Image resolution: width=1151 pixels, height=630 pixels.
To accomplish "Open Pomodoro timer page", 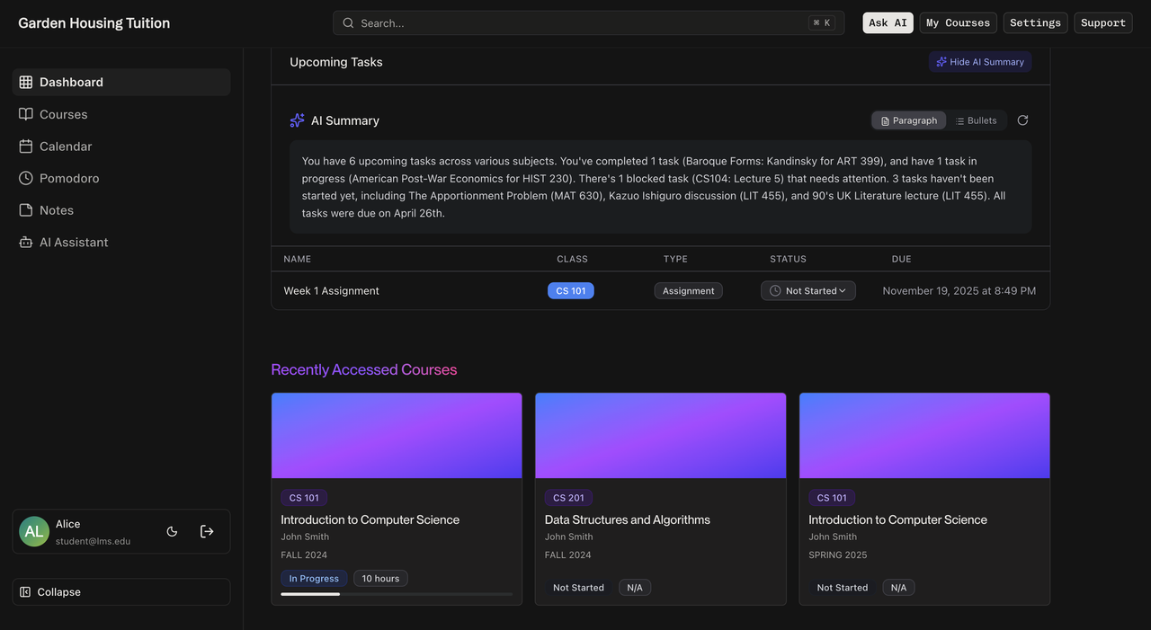I will click(121, 178).
